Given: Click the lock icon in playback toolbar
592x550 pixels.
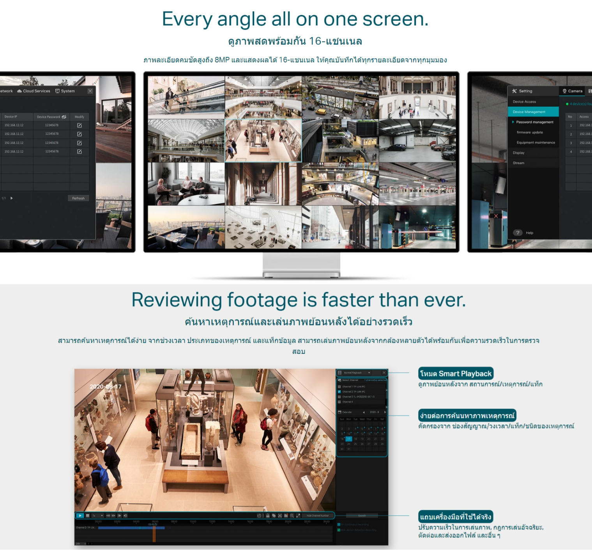Looking at the screenshot, I should 268,515.
